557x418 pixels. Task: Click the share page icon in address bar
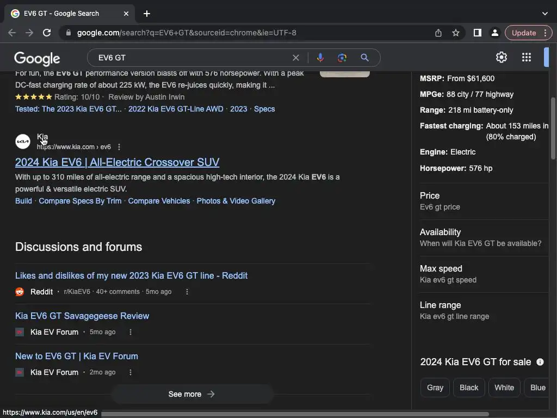pos(438,33)
